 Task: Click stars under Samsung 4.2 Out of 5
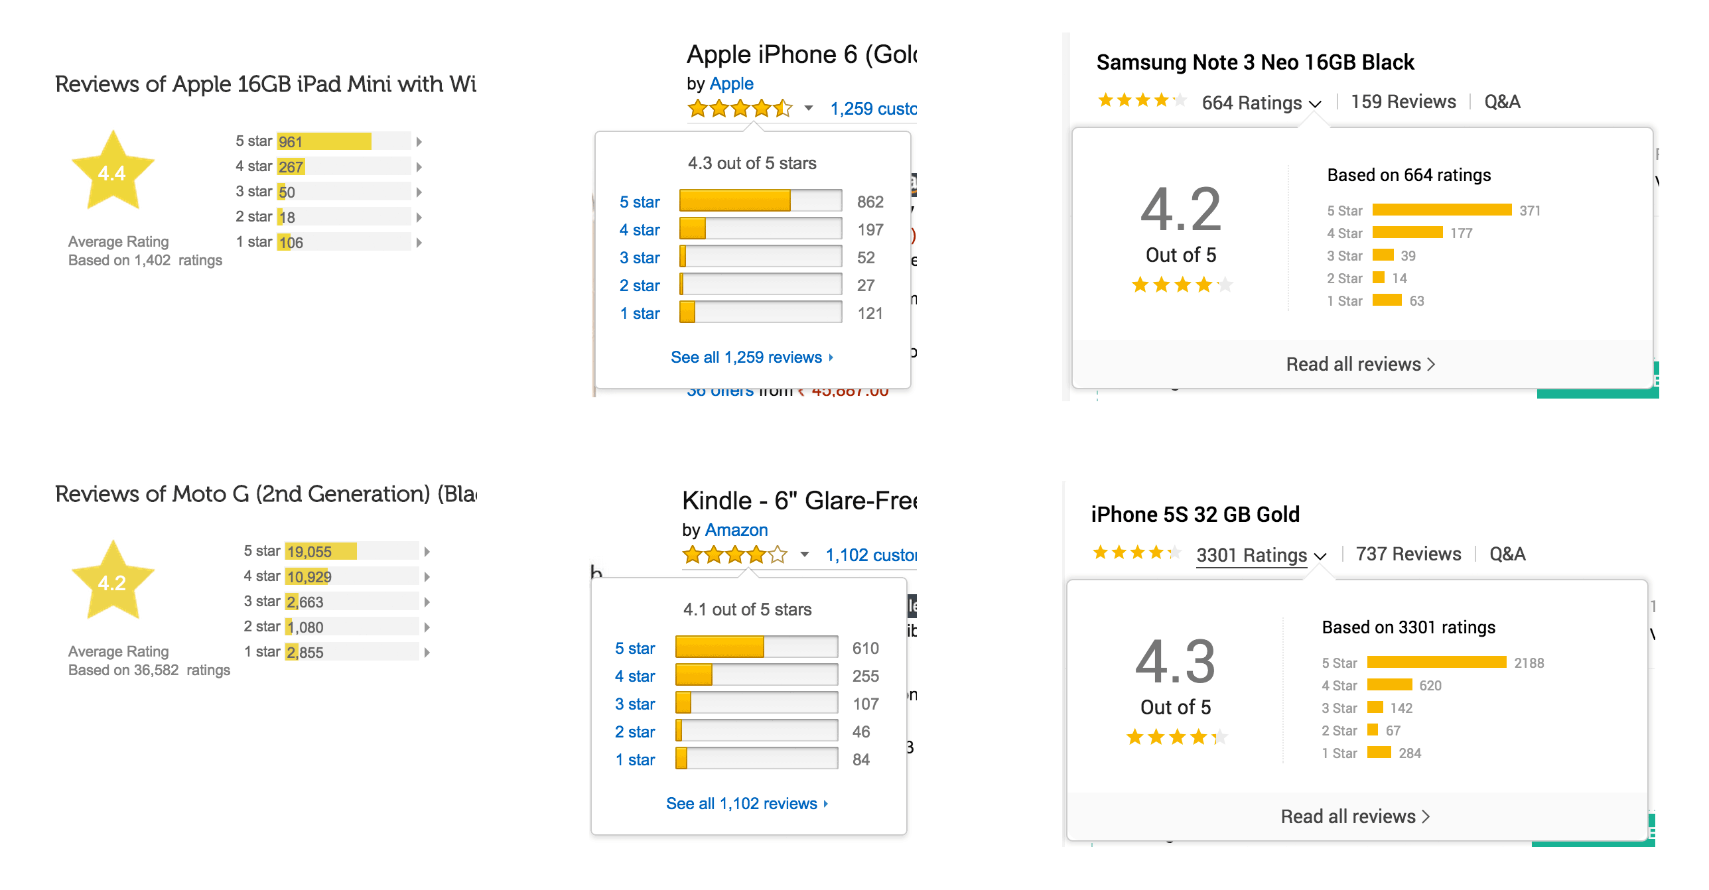[x=1182, y=285]
